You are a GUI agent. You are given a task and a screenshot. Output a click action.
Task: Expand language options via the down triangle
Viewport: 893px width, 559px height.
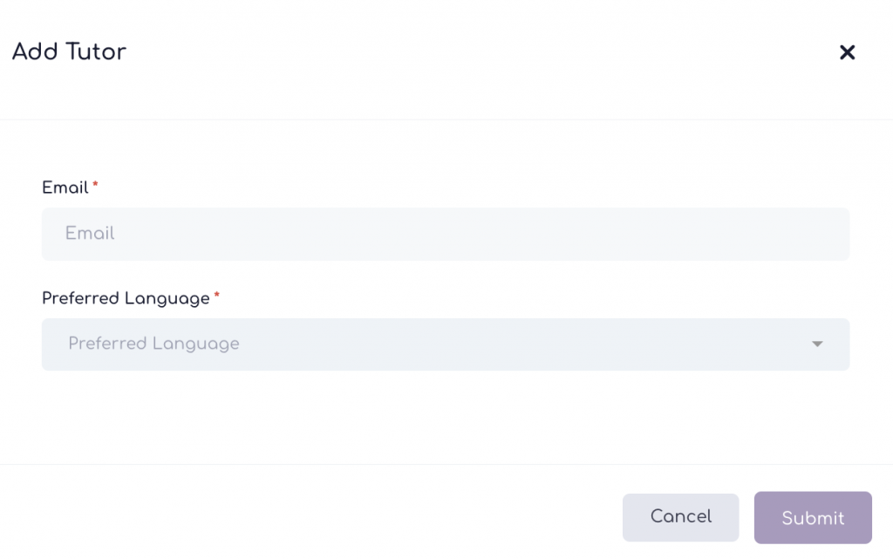pos(817,344)
